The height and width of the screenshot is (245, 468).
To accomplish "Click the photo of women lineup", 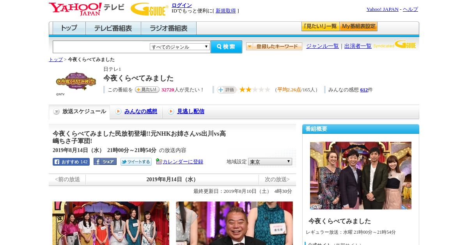I will coord(111,223).
